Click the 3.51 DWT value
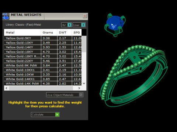The width and height of the screenshot is (177, 132). pos(62,61)
